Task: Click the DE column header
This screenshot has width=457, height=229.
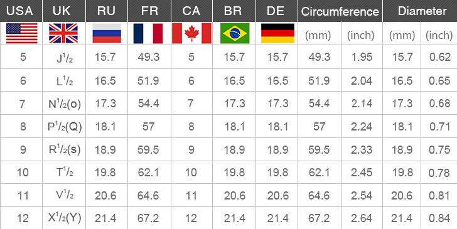Action: click(x=277, y=11)
